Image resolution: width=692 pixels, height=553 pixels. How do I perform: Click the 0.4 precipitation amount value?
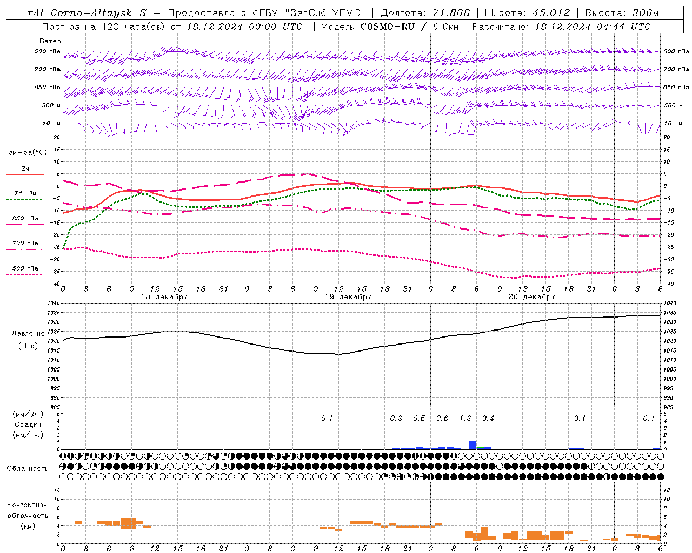(488, 418)
